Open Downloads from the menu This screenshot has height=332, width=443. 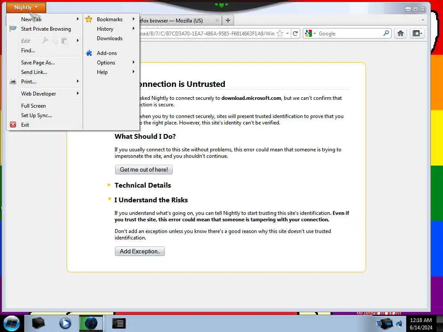[109, 38]
